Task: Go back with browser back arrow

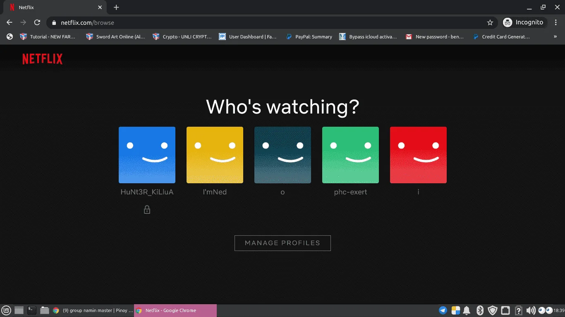Action: click(x=10, y=22)
